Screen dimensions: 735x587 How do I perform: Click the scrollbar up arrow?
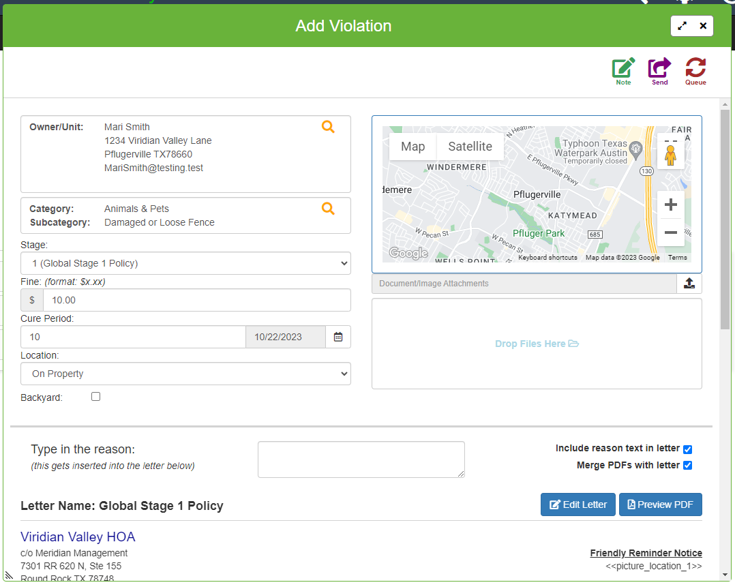click(x=725, y=104)
